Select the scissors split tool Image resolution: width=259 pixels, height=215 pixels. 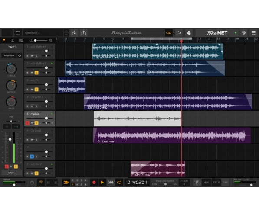tap(13, 40)
